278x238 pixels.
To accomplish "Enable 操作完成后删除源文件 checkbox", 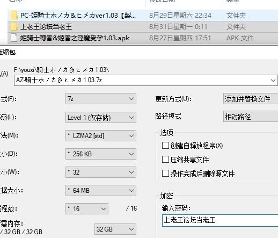I will tap(165, 174).
